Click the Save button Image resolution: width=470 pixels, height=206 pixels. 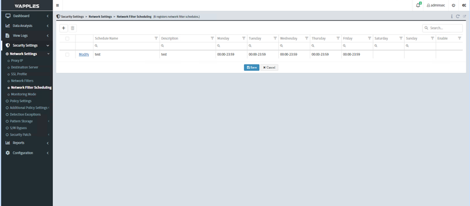coord(252,67)
